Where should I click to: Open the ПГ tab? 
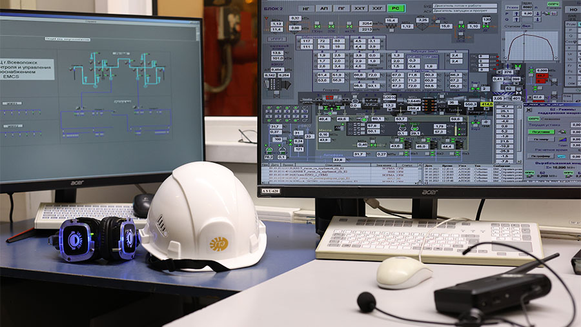(342, 8)
